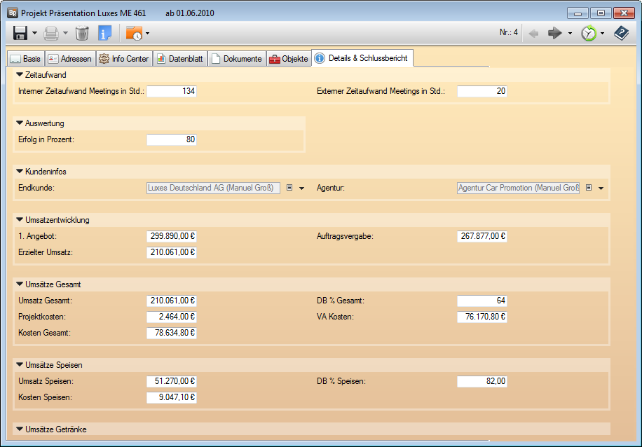Collapse the Umsätze Speisen section

[20, 365]
